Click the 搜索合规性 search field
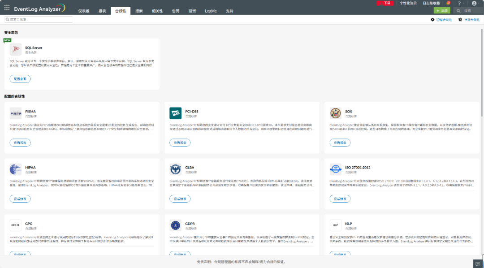 39,20
